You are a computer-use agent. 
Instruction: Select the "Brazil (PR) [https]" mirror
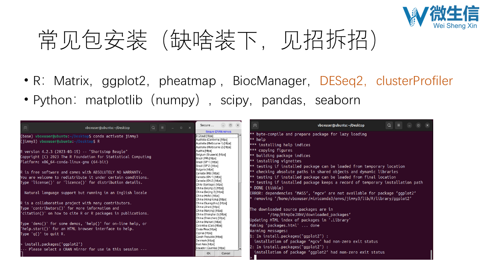217,158
